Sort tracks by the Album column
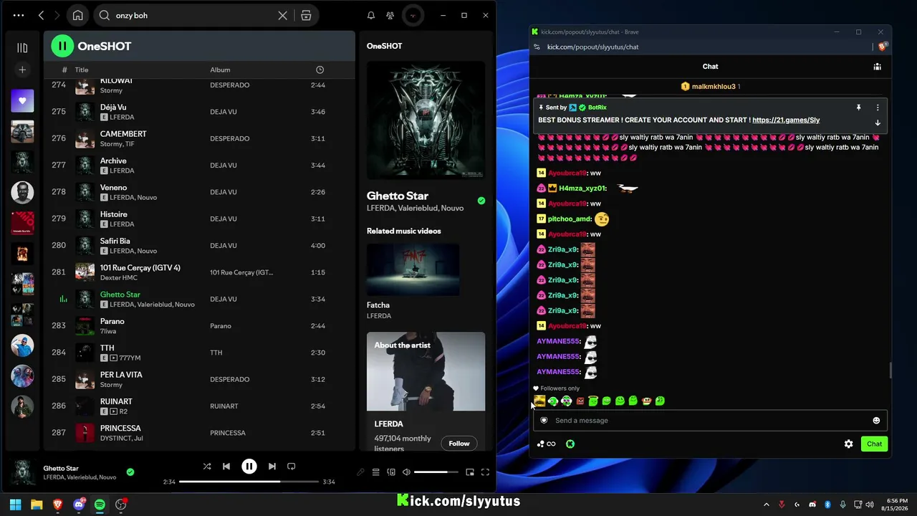Image resolution: width=917 pixels, height=516 pixels. (x=220, y=70)
